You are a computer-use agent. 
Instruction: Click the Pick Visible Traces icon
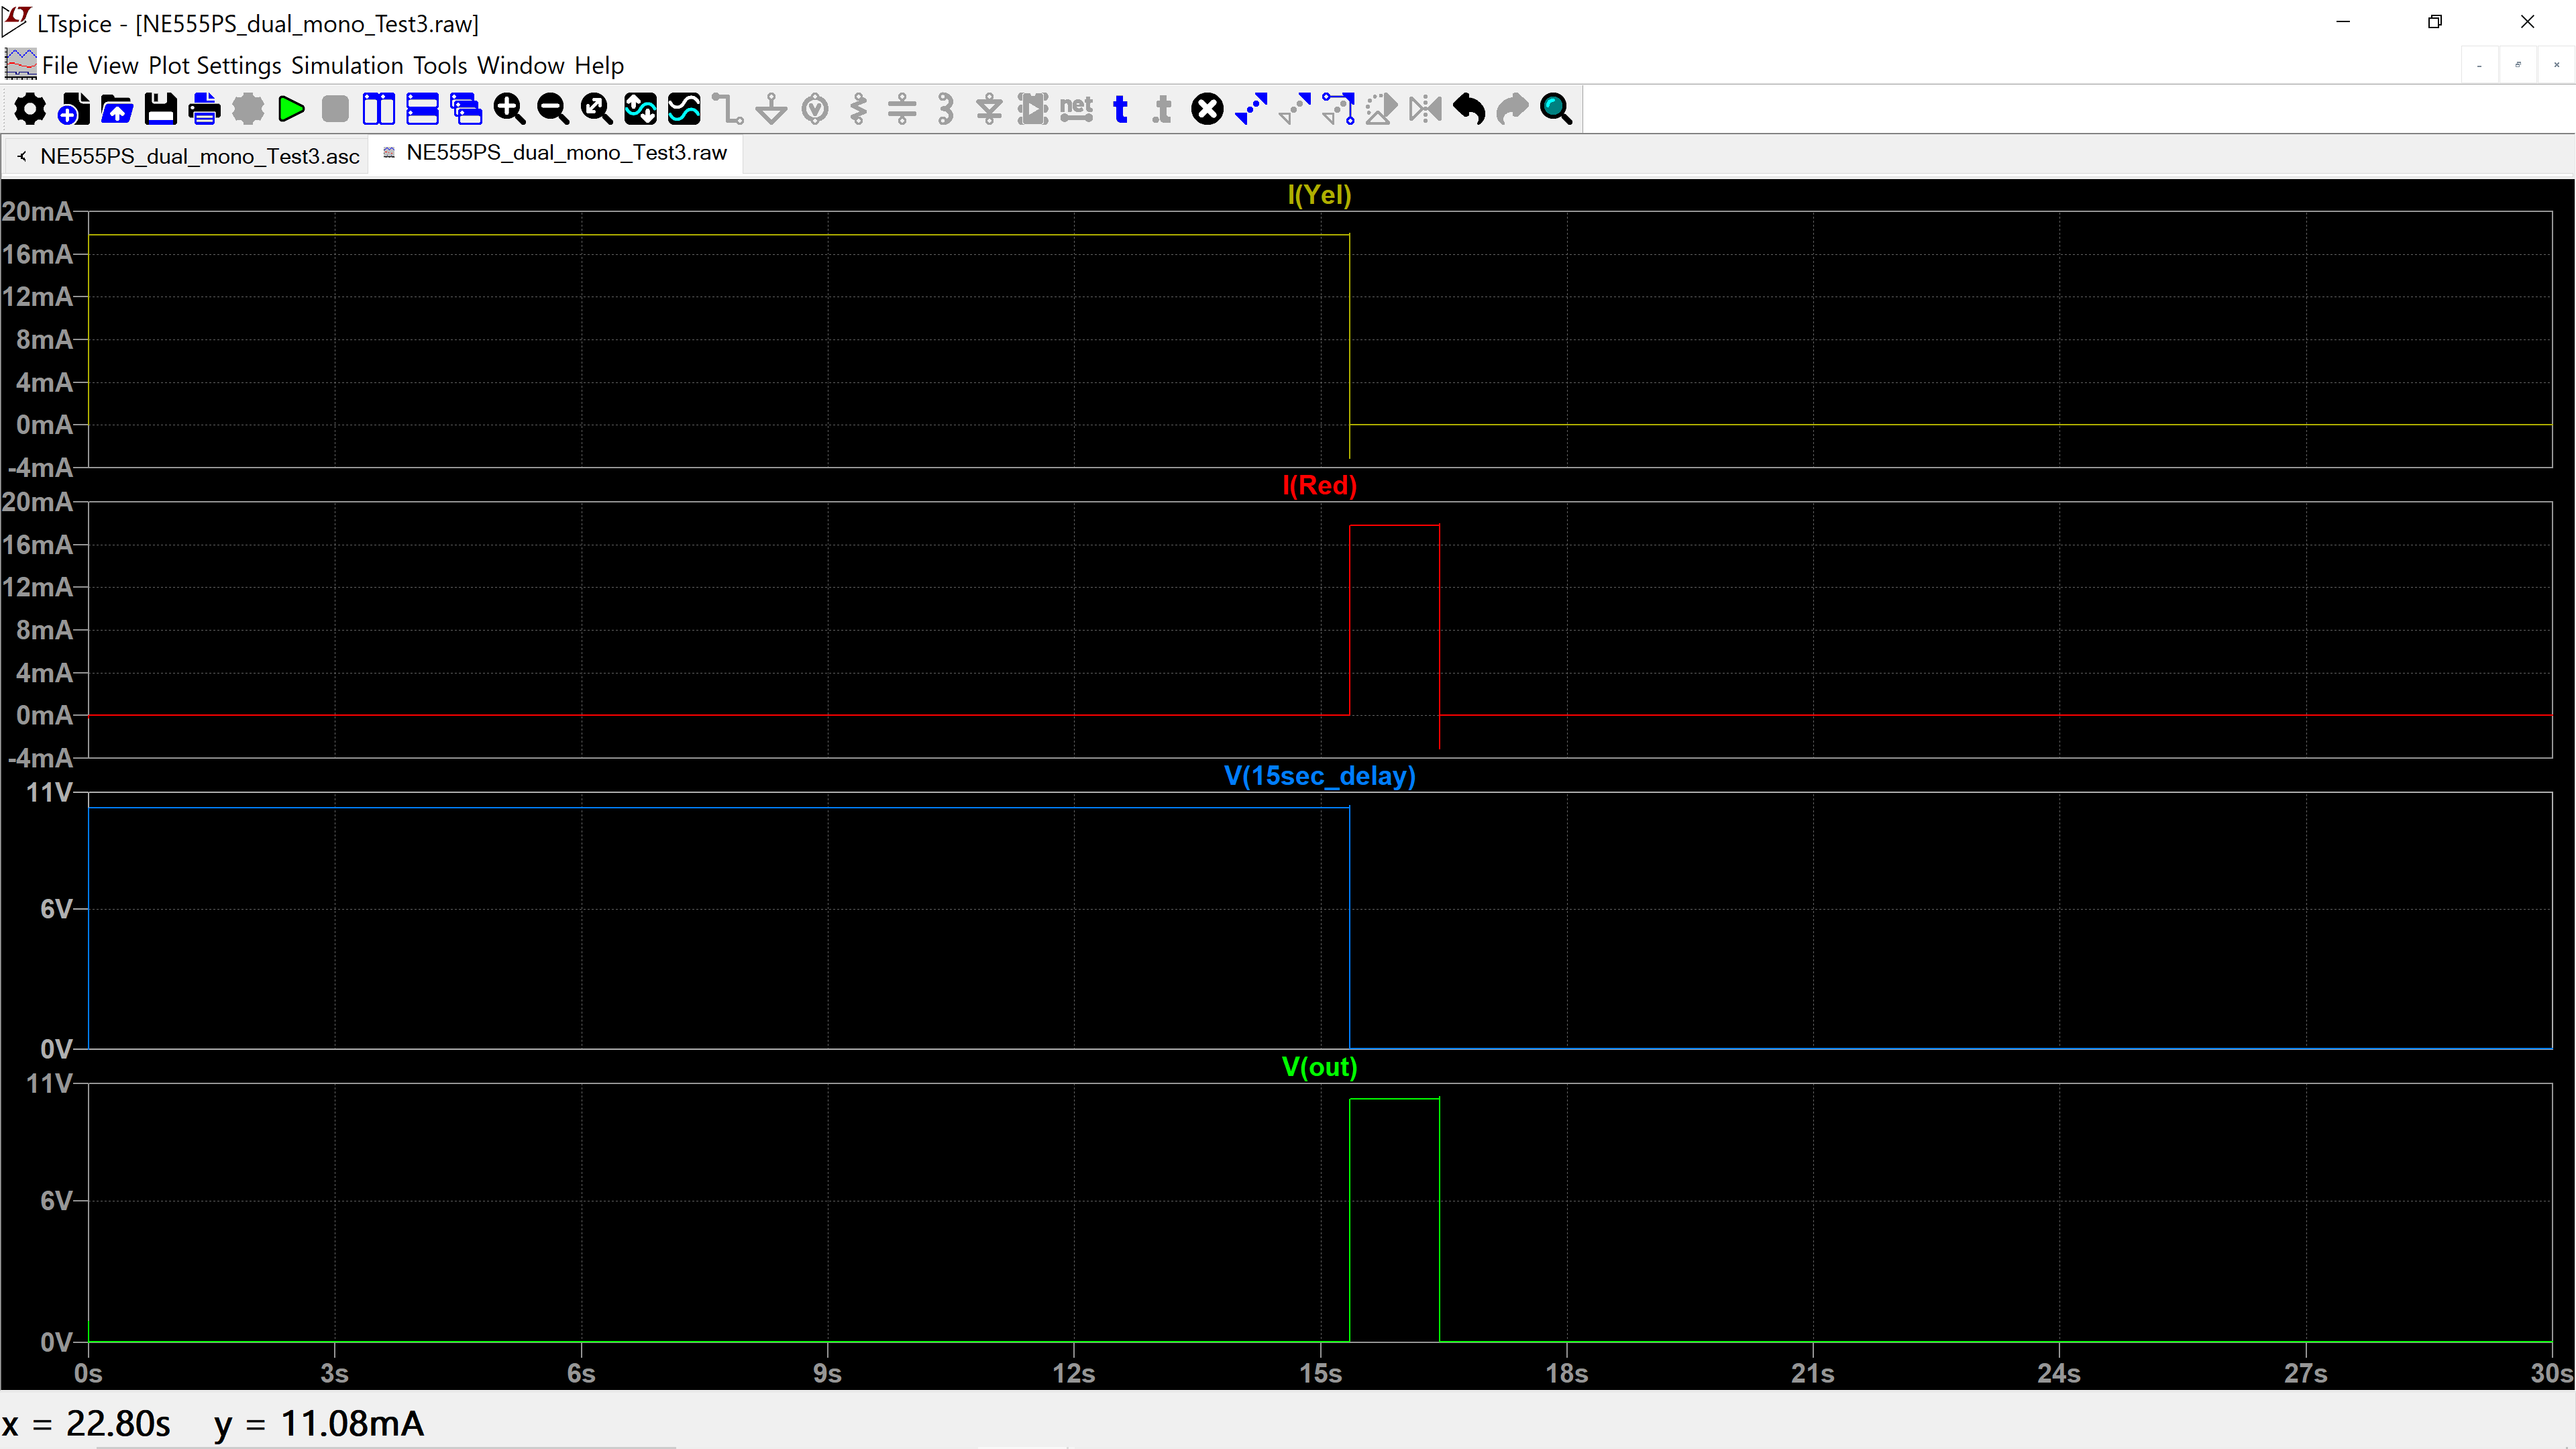pyautogui.click(x=684, y=109)
